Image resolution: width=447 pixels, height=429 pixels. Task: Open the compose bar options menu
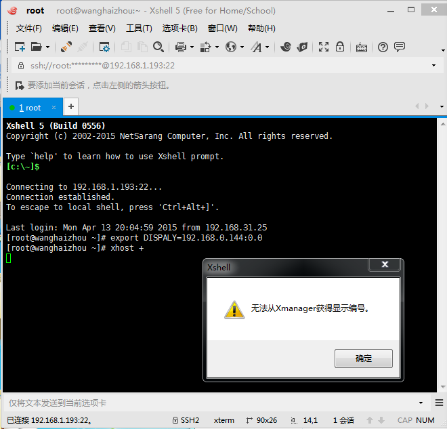[421, 403]
